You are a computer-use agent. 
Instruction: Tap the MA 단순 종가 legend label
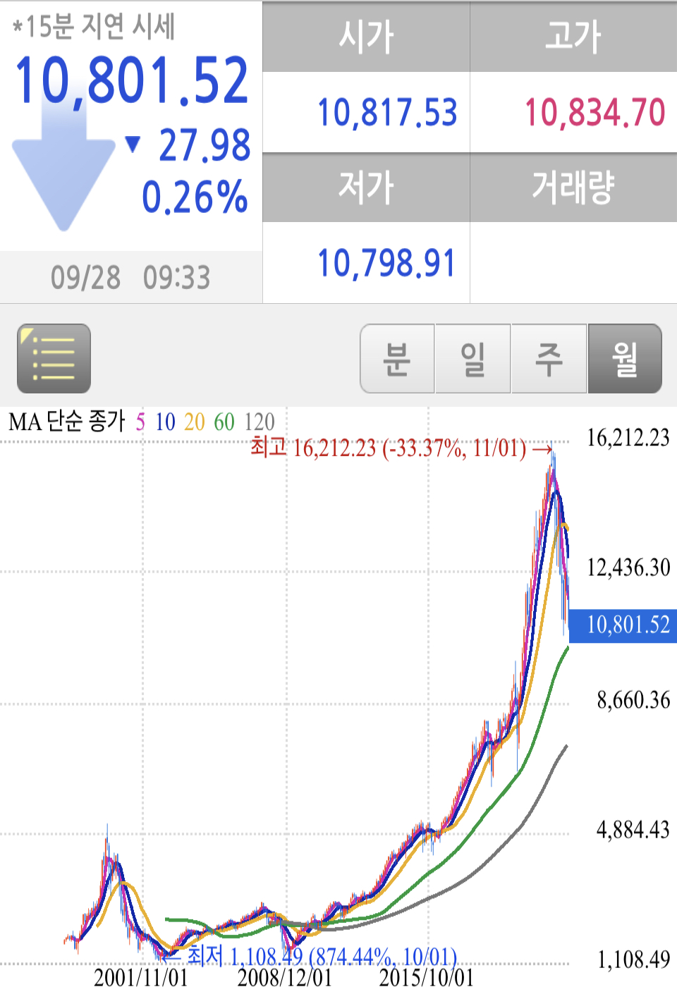pos(67,422)
